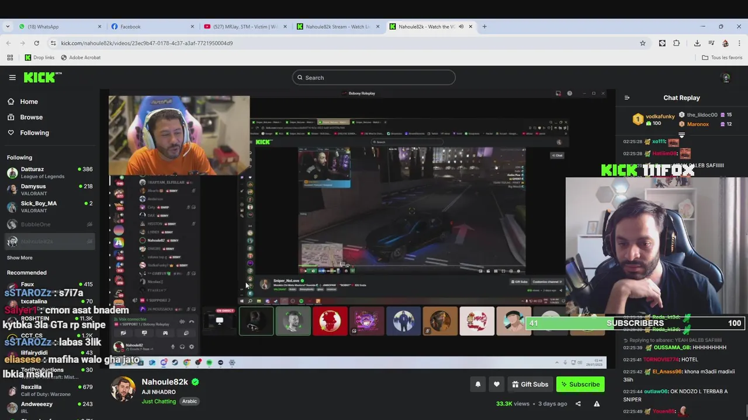Switch to MRJay YouTube tab

click(244, 26)
